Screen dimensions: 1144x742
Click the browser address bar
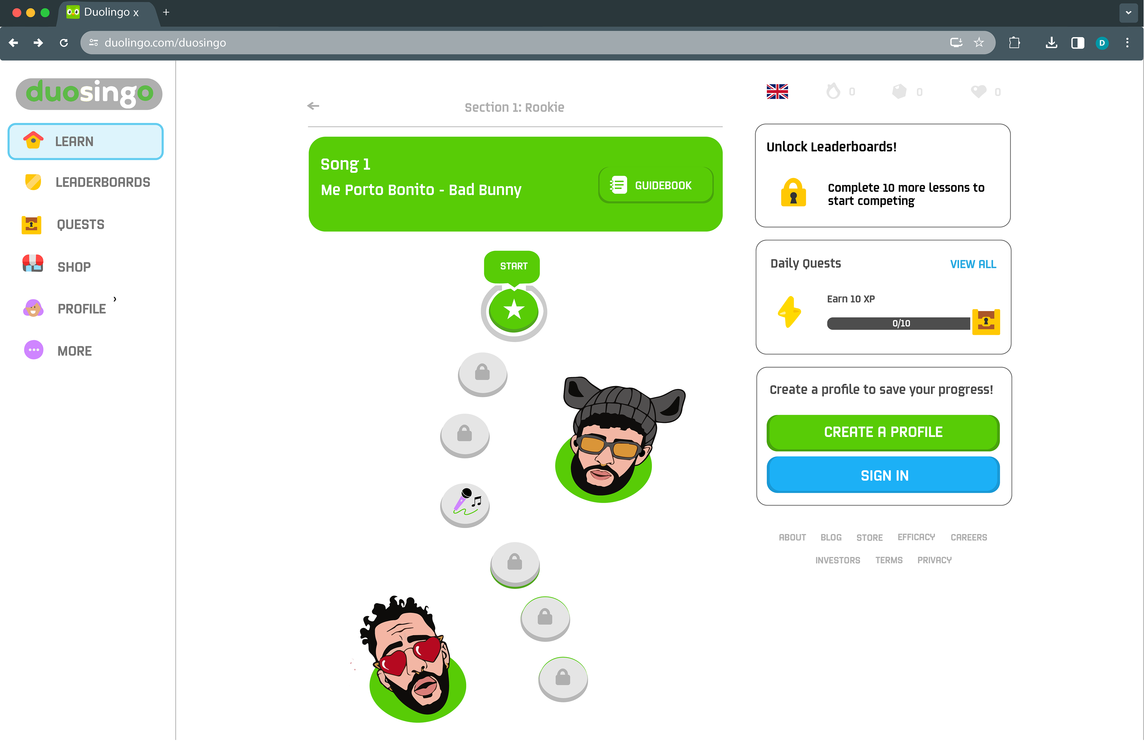(514, 43)
